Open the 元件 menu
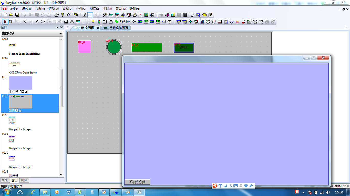 [x=81, y=9]
